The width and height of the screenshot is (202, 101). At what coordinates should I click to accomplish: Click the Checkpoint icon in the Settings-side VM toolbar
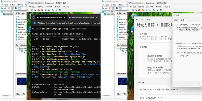(x=154, y=10)
